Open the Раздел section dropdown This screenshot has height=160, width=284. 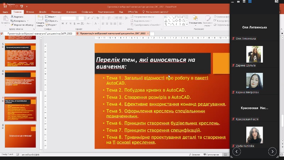(51, 25)
